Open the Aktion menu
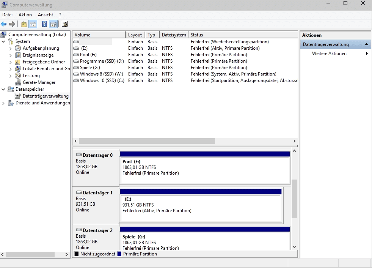 click(25, 15)
